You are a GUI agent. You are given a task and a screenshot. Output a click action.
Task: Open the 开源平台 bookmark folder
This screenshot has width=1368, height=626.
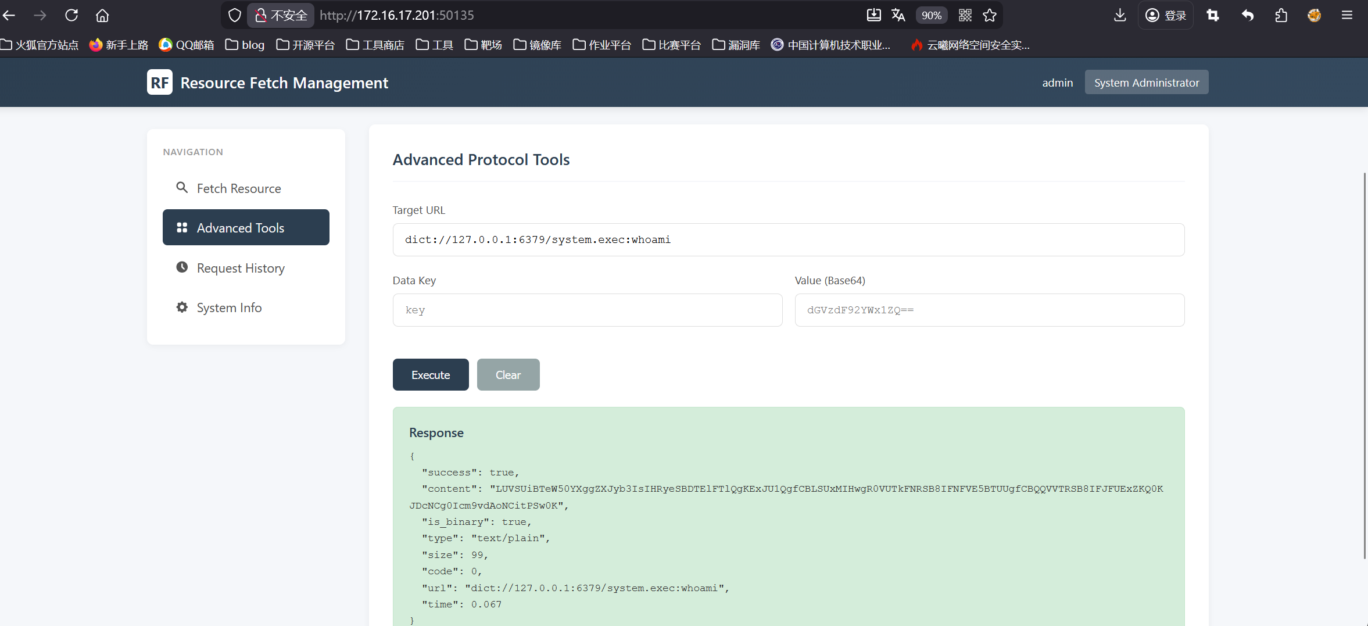tap(306, 45)
